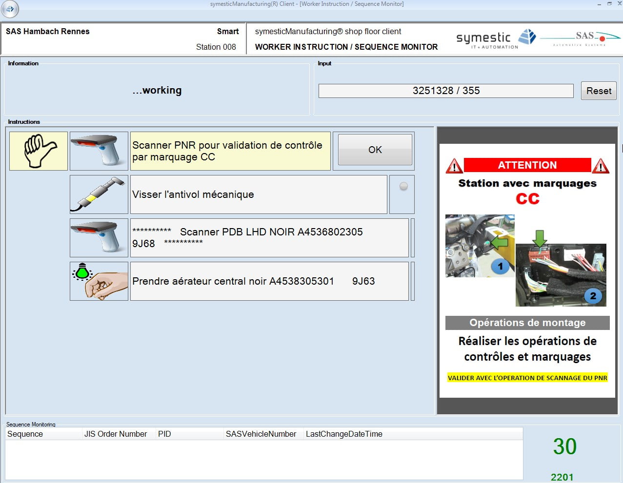
Task: Click the SAS Automotive Systems logo
Action: [580, 38]
